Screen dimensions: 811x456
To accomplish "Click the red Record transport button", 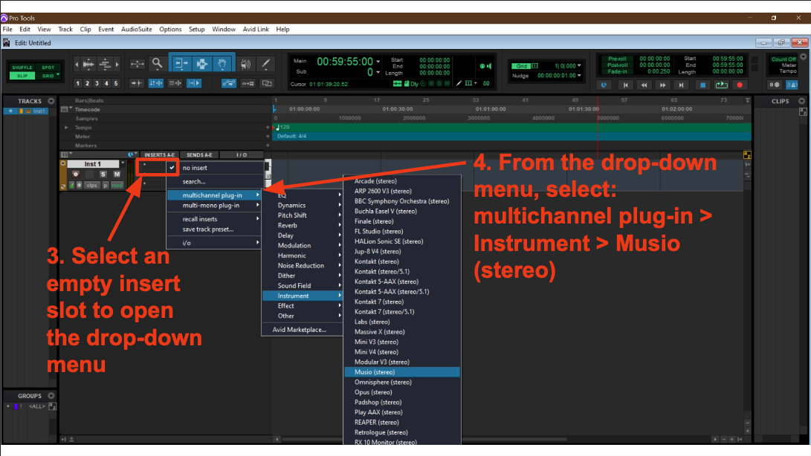I will pos(740,85).
